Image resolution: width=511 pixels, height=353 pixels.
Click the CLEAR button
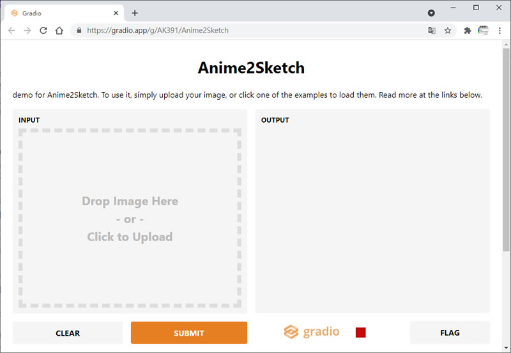click(68, 333)
